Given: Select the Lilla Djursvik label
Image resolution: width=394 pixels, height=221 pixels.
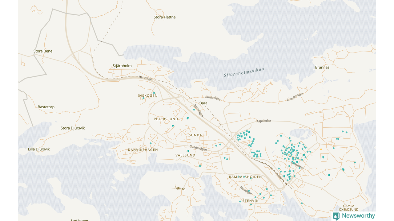Looking at the screenshot, I should (39, 149).
